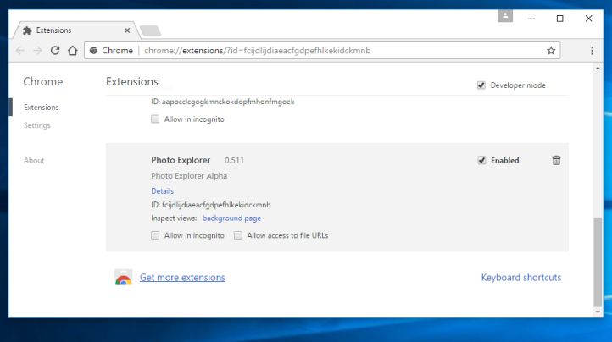Check Allow in incognito for Photo Explorer
The height and width of the screenshot is (342, 612).
point(155,235)
